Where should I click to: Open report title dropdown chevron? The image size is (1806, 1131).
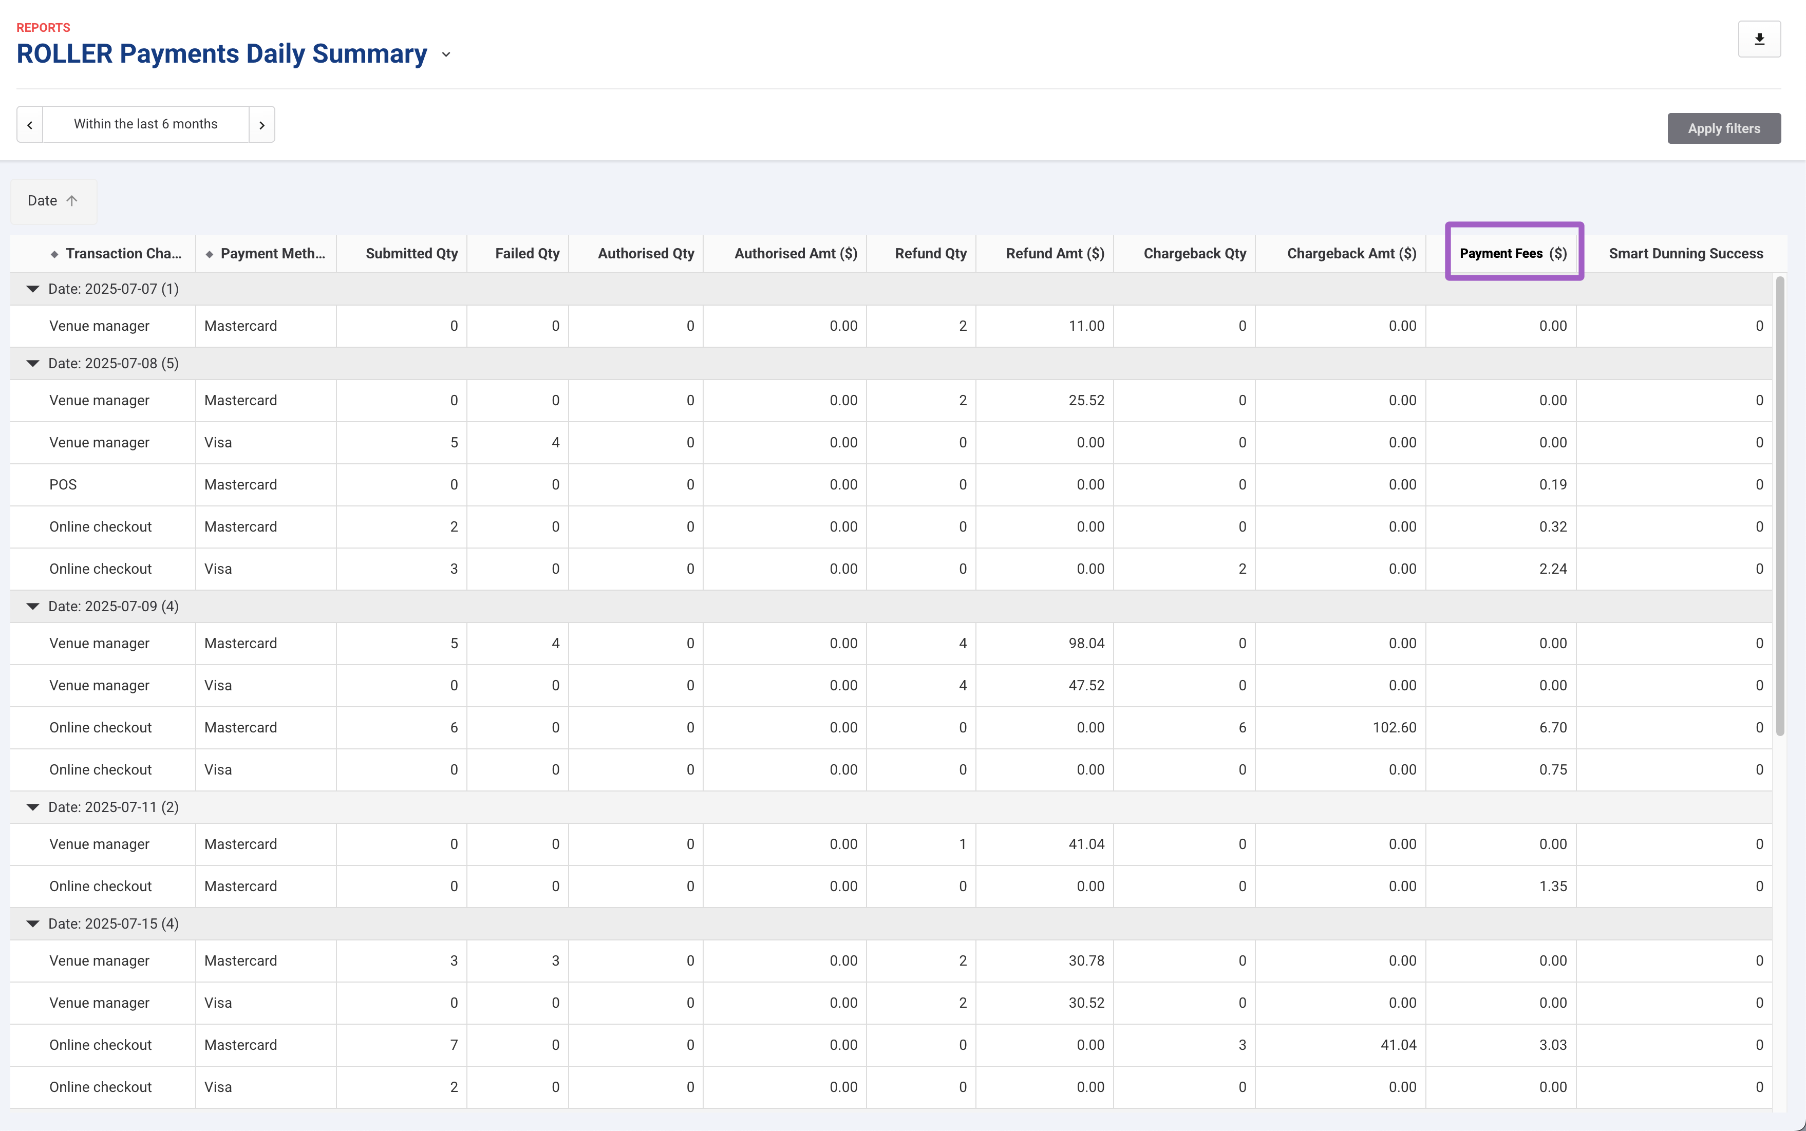pyautogui.click(x=446, y=54)
